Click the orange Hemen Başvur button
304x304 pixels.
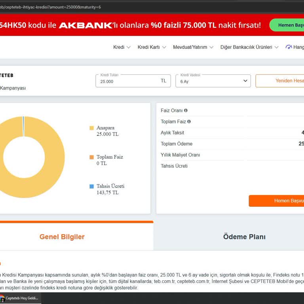pos(276,201)
